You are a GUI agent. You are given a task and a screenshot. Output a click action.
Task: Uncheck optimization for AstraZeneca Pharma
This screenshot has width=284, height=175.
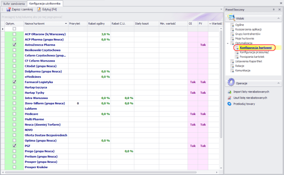pyautogui.click(x=14, y=45)
